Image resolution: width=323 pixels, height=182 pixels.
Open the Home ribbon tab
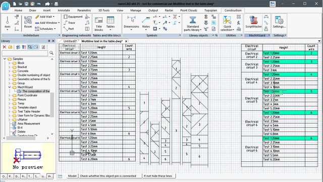18,10
